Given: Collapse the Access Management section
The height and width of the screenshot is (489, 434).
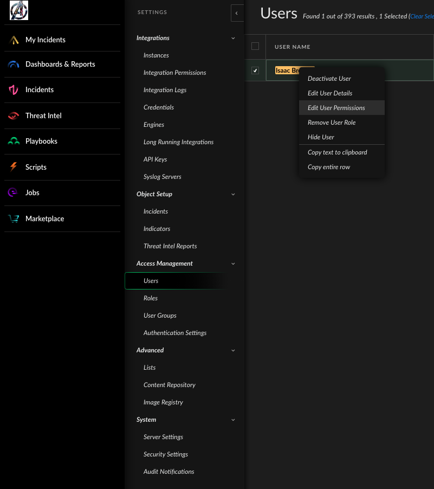Looking at the screenshot, I should click(233, 263).
